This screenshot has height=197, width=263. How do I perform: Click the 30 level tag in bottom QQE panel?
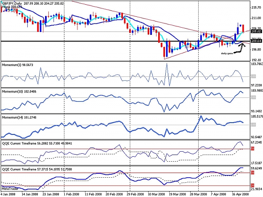tap(252, 186)
